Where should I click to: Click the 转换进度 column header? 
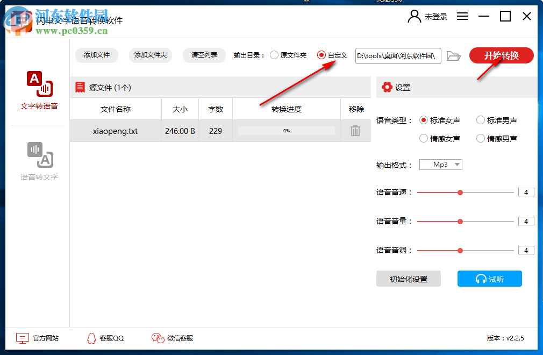click(x=287, y=109)
